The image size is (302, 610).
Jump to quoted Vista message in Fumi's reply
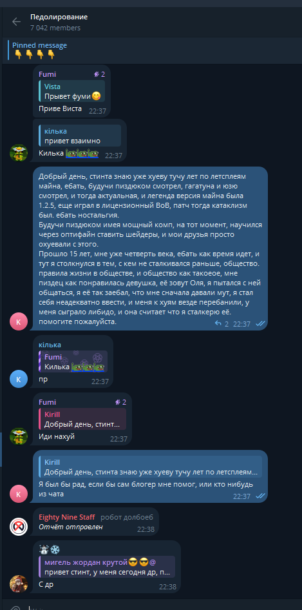point(72,91)
